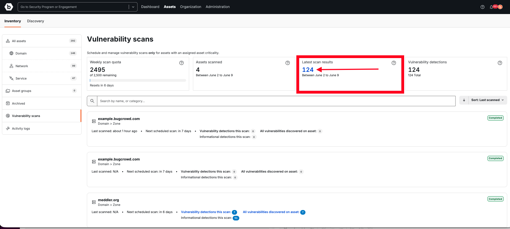The width and height of the screenshot is (510, 229).
Task: Click the search by name field
Action: pos(276,101)
